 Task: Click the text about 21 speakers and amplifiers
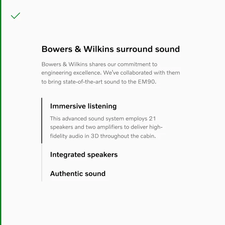tap(106, 127)
